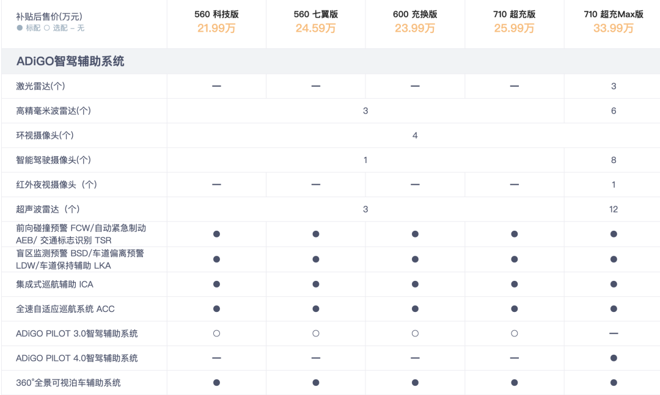Click the PILOT 3.0 optional circle under 560 科技版
660x395 pixels.
[x=216, y=333]
